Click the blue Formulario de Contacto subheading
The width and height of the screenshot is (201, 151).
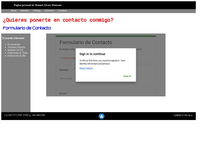27,28
